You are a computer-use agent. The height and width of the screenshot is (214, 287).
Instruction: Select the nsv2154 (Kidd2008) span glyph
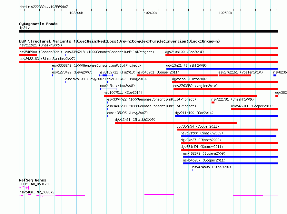click(x=108, y=89)
